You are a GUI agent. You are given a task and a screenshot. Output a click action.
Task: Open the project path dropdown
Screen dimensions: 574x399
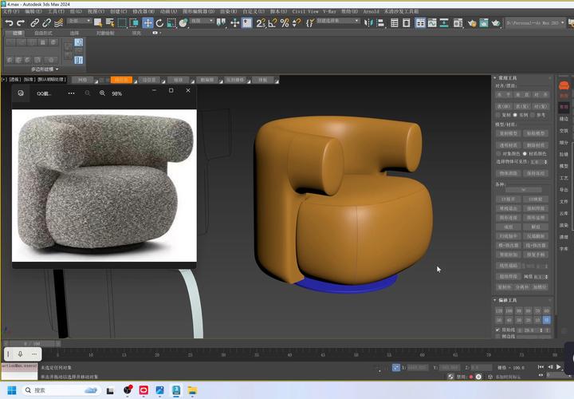(x=535, y=22)
